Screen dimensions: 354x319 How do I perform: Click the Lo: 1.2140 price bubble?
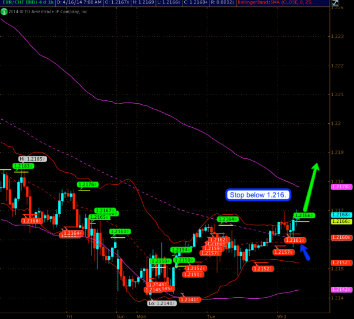click(x=159, y=303)
